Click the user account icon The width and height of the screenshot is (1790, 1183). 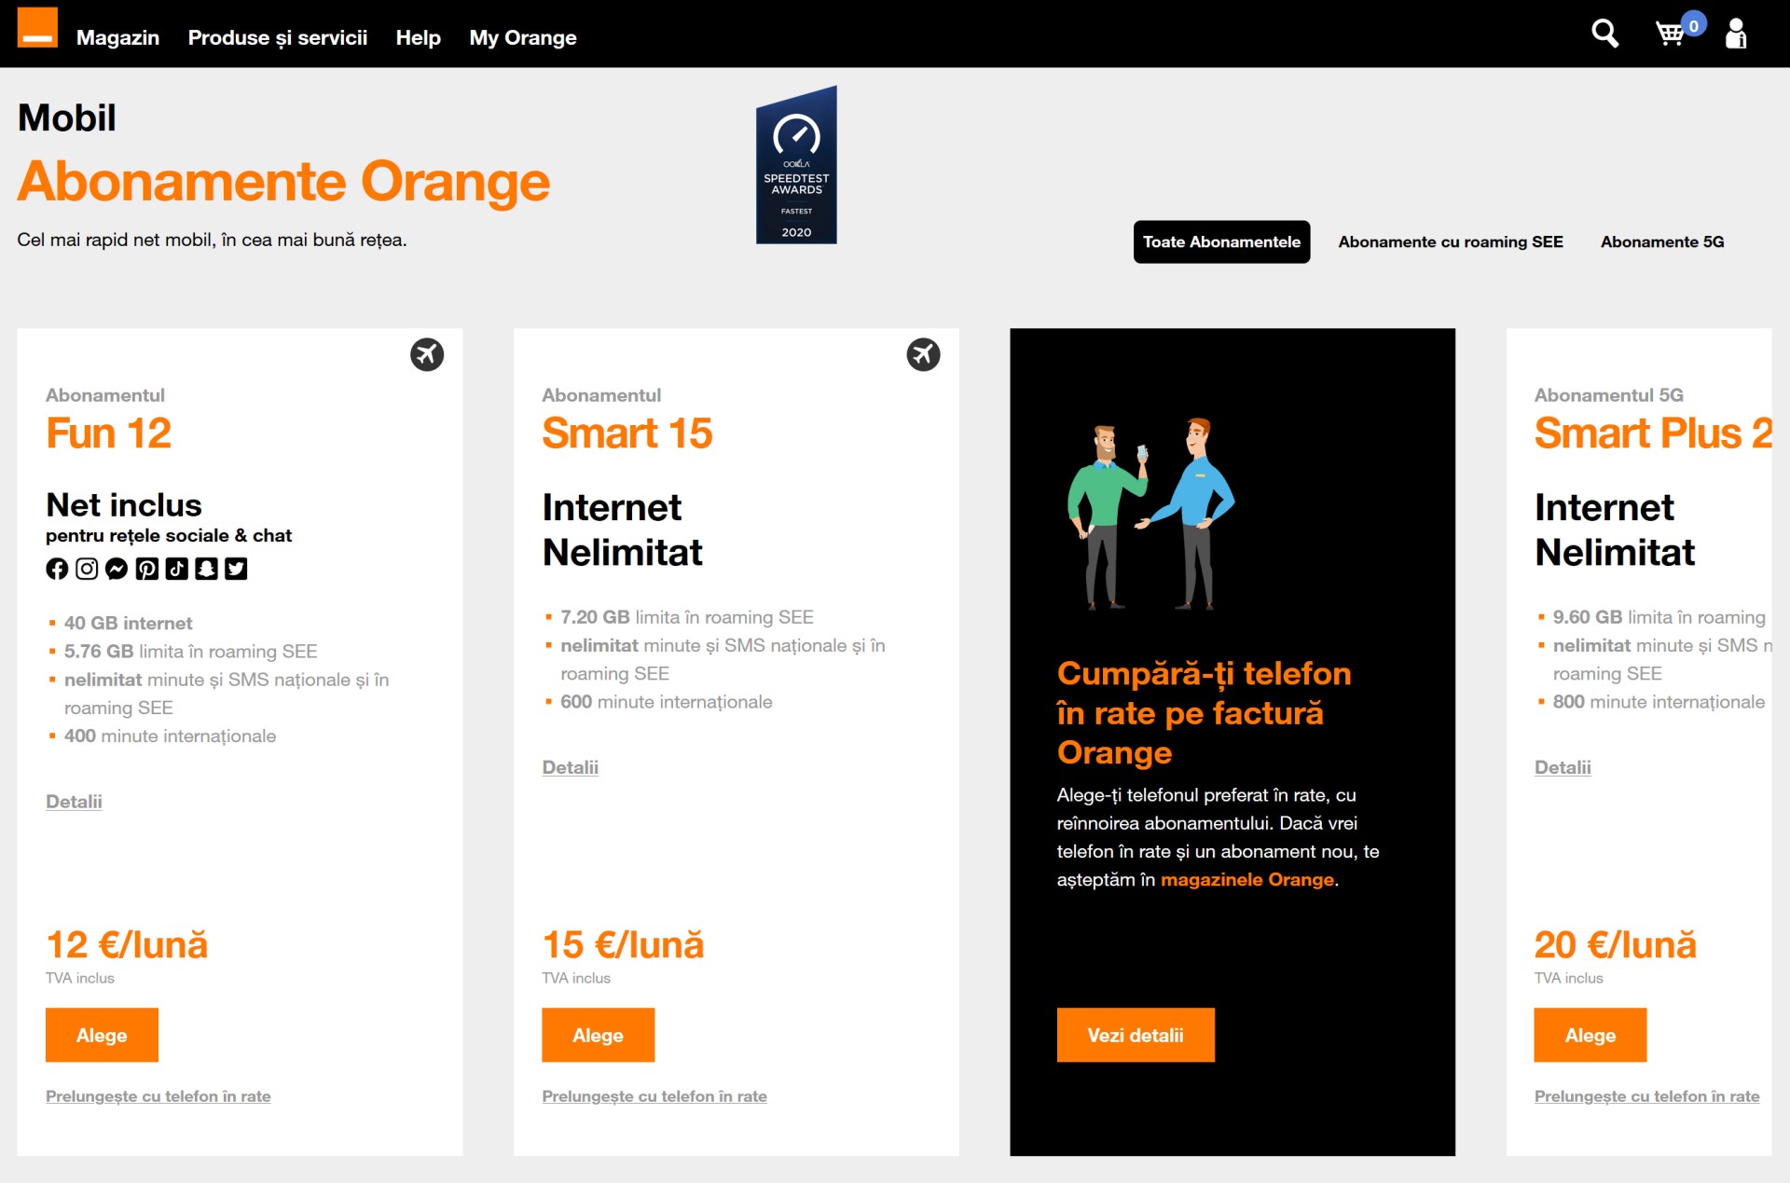pos(1735,34)
